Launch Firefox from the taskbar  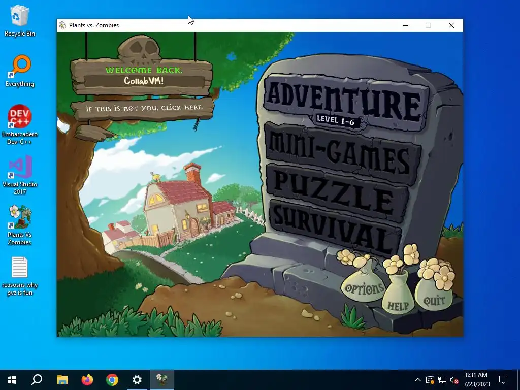tap(87, 380)
